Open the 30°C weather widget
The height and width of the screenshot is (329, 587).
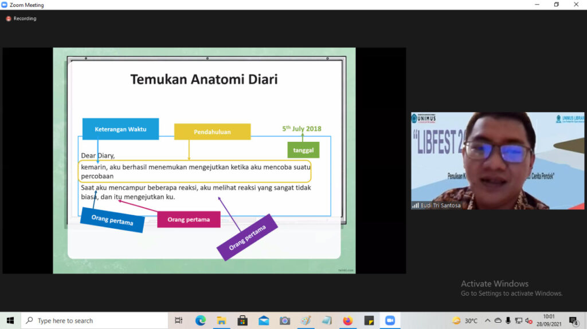pos(465,320)
